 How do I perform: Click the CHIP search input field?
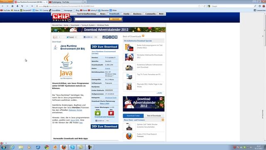click(92, 19)
